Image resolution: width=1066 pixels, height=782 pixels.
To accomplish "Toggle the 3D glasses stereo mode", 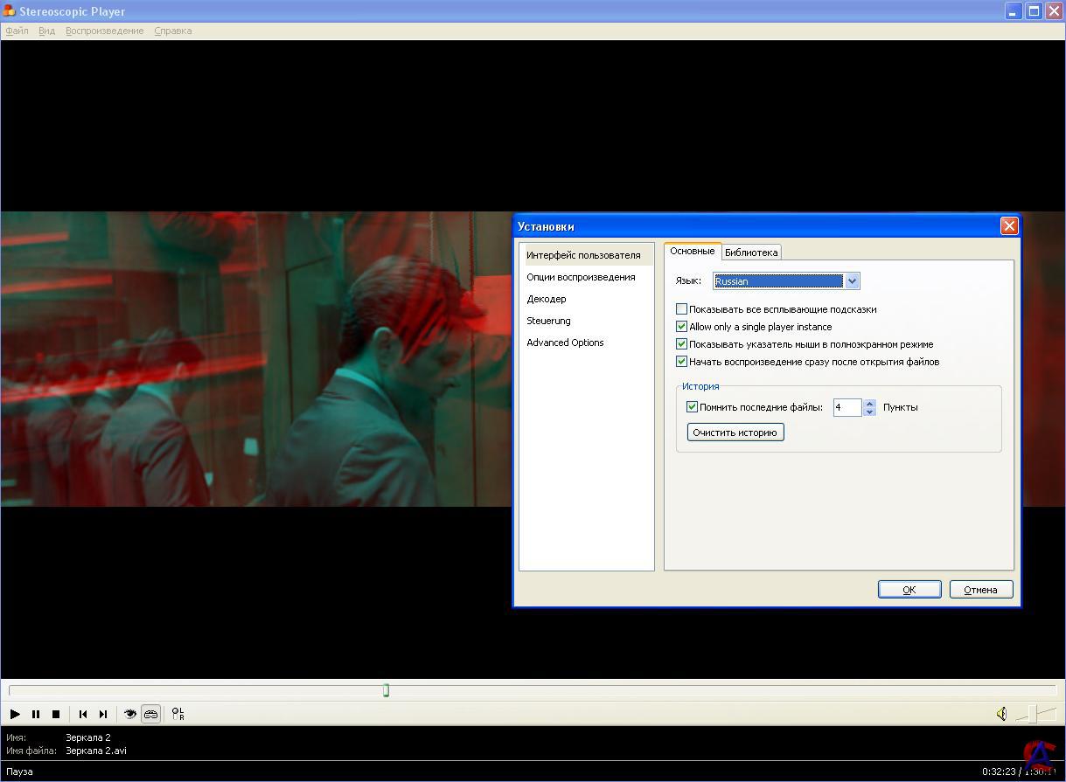I will pyautogui.click(x=150, y=714).
